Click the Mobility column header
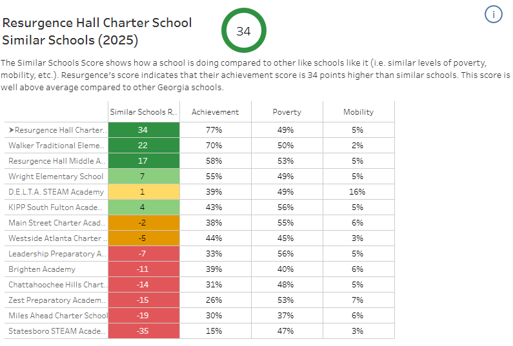 point(358,112)
